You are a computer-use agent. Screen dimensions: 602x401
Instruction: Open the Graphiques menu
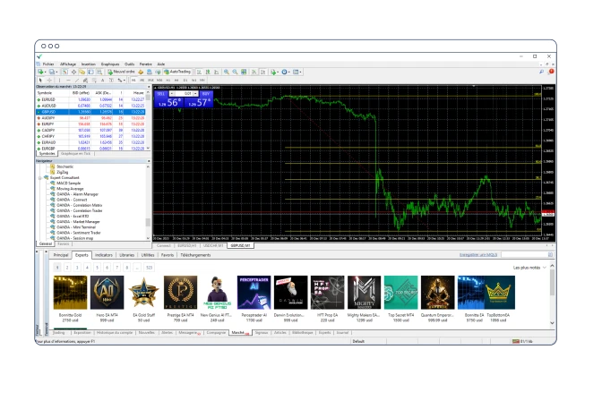[110, 64]
